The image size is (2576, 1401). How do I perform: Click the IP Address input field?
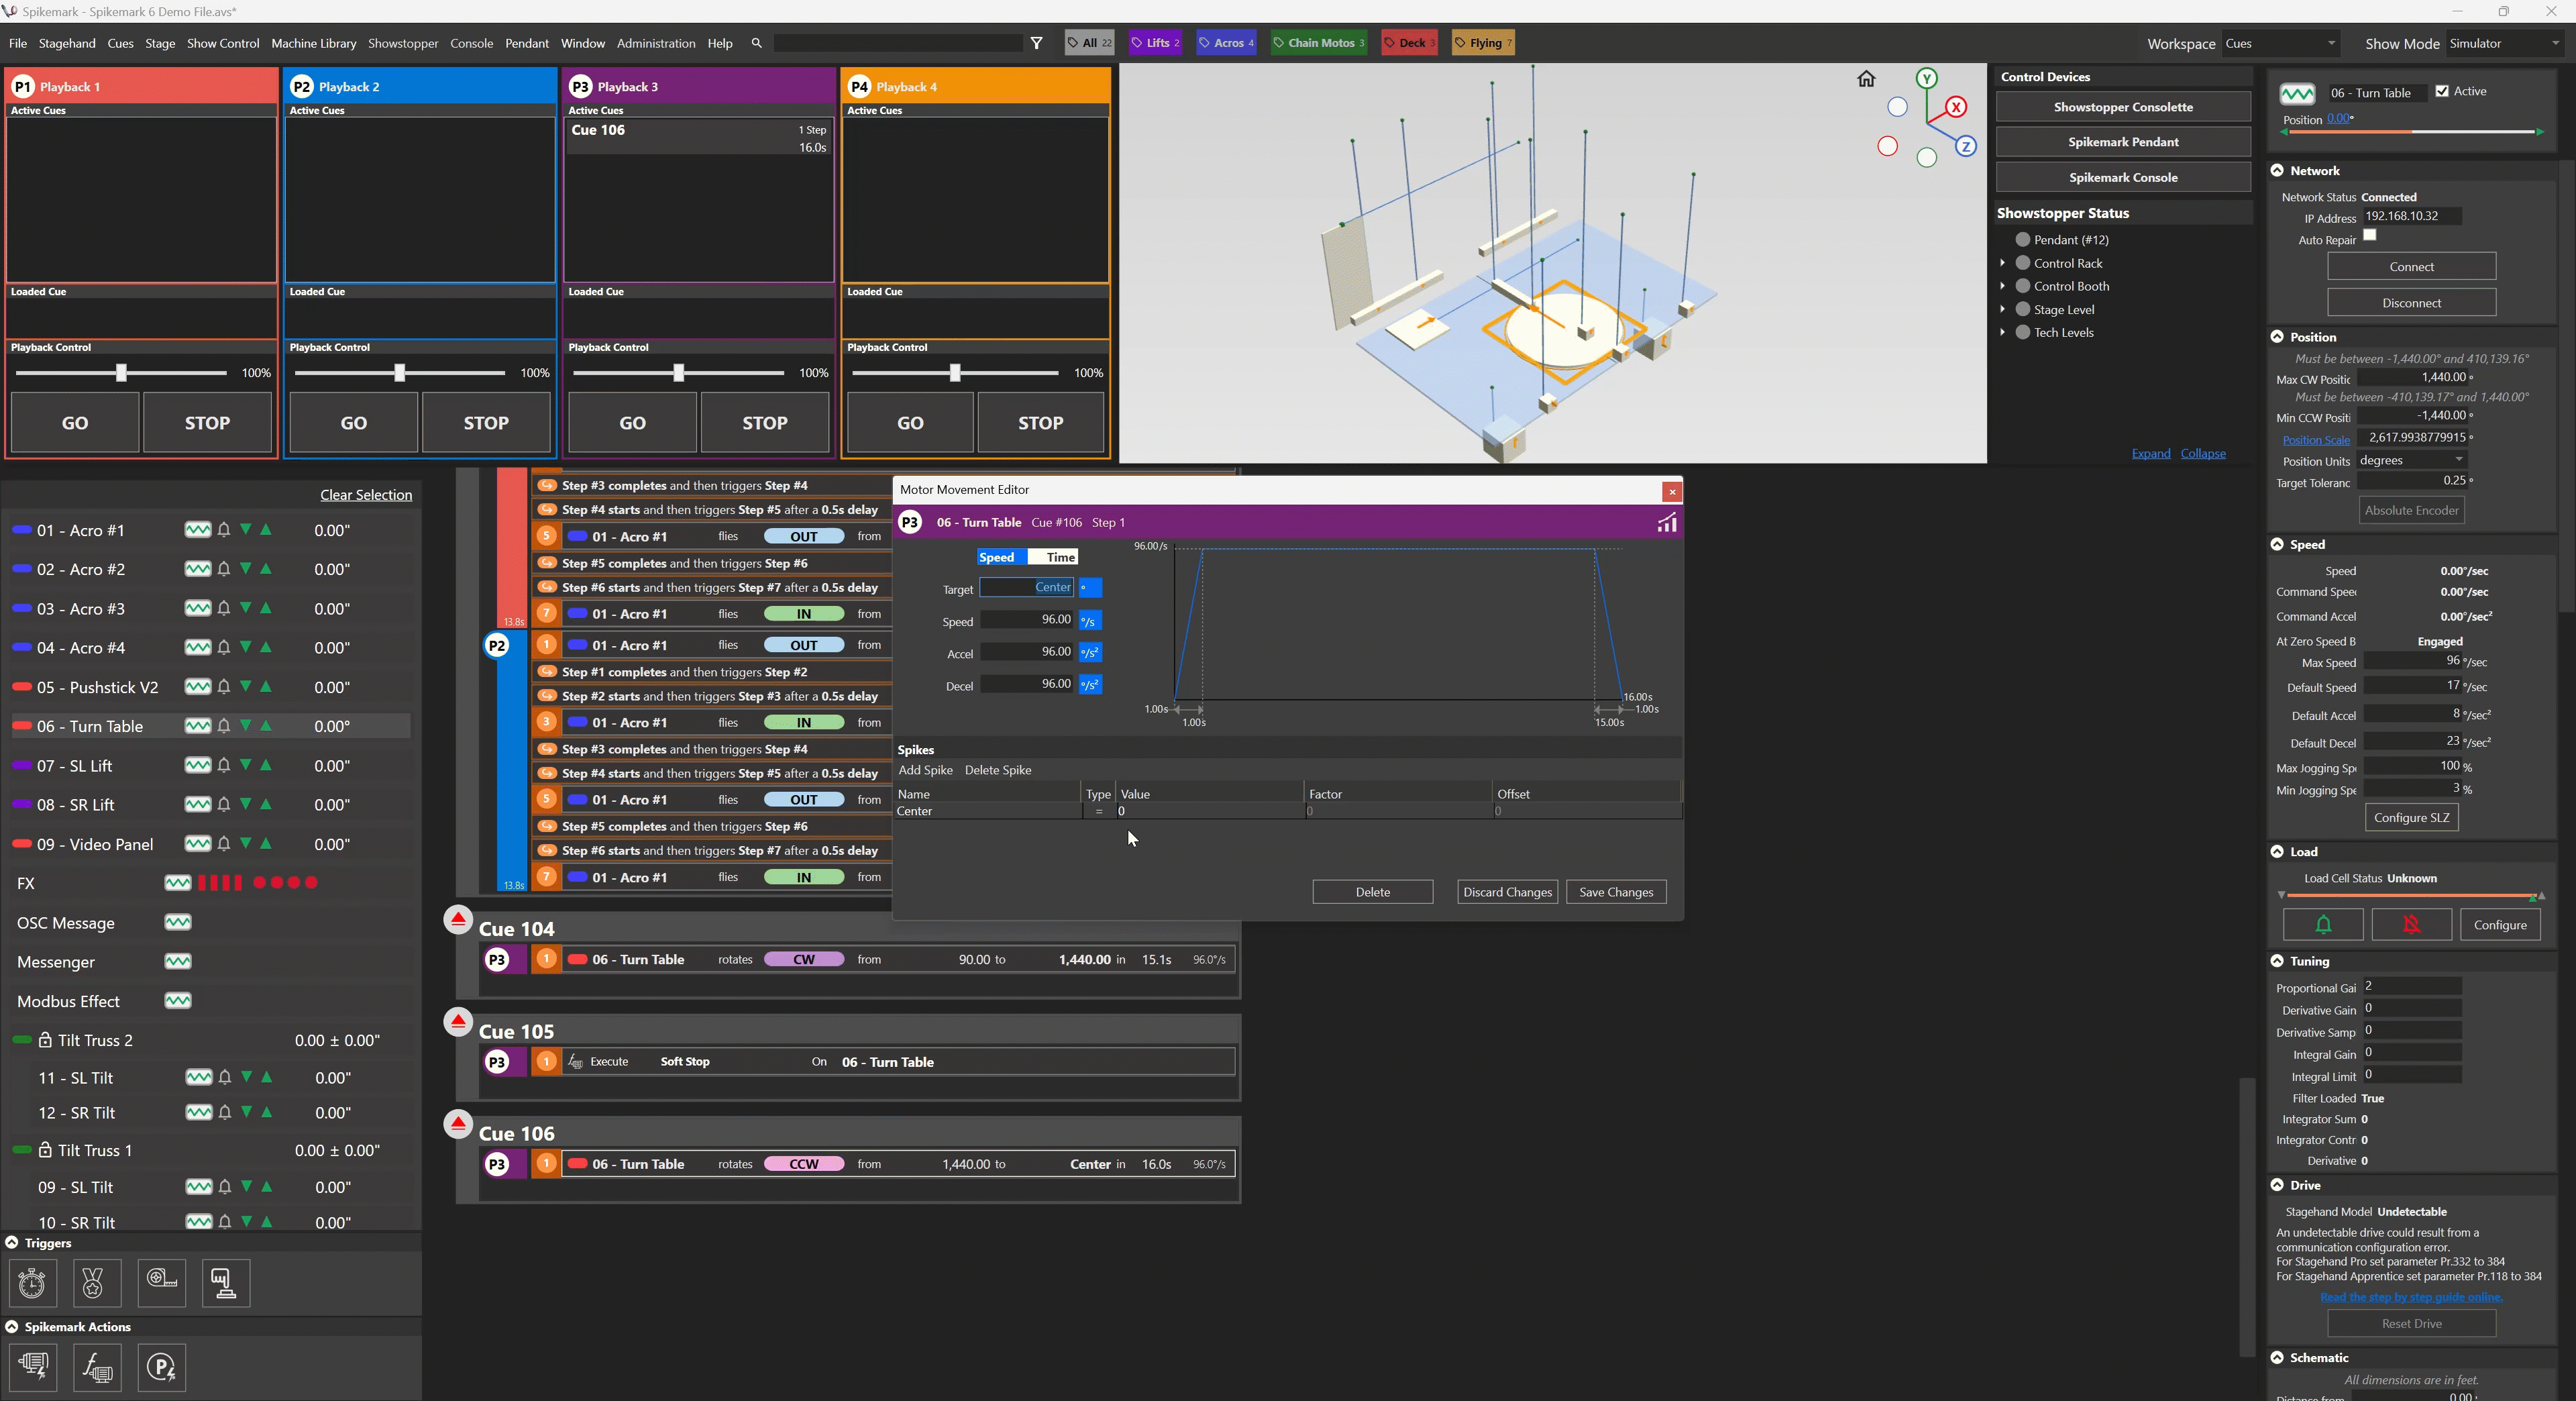click(2411, 216)
